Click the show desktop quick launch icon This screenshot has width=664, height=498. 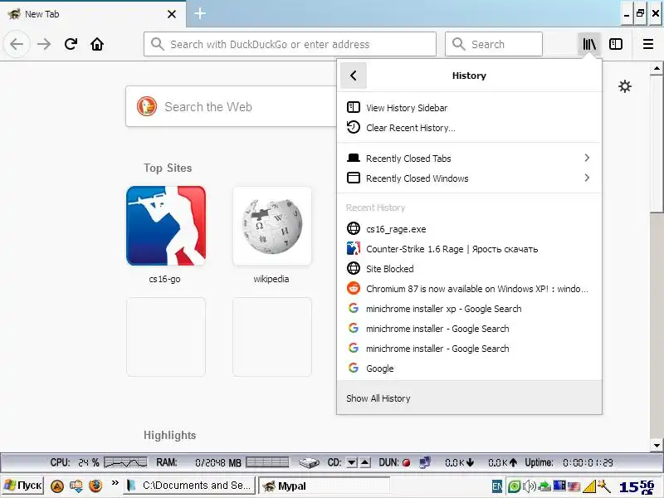76,486
